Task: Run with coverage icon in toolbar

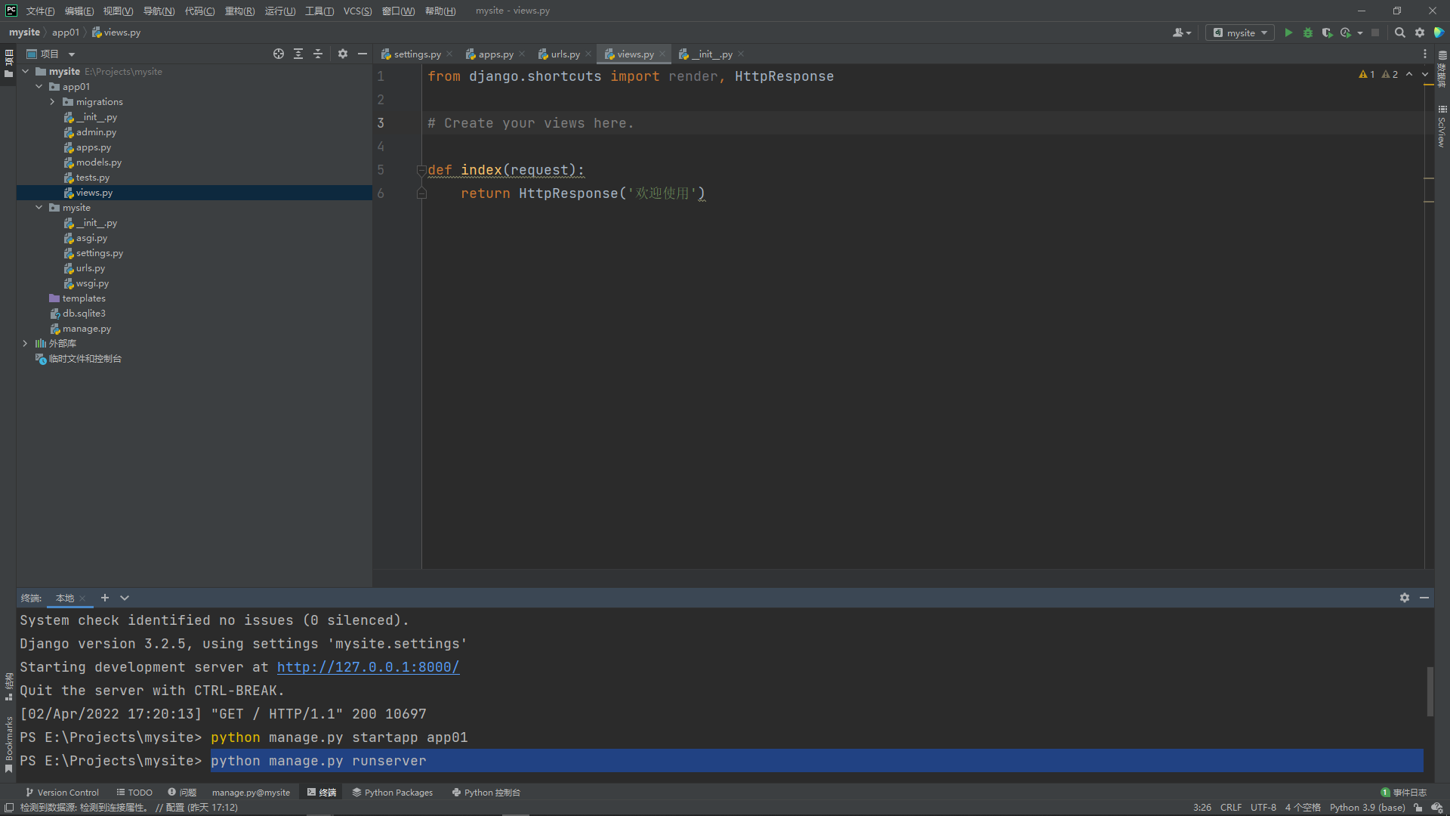Action: tap(1327, 32)
